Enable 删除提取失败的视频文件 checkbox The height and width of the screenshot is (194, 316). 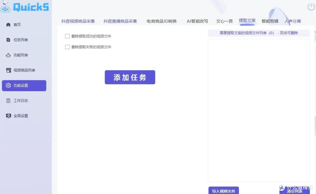pos(67,47)
